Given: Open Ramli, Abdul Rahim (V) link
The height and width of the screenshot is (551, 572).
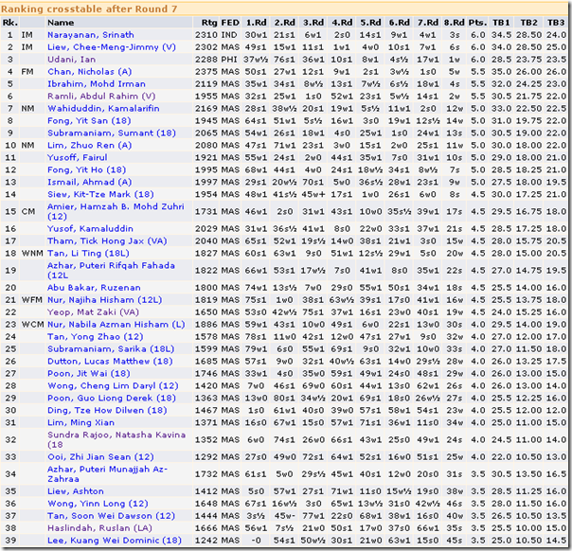Looking at the screenshot, I should pyautogui.click(x=101, y=97).
